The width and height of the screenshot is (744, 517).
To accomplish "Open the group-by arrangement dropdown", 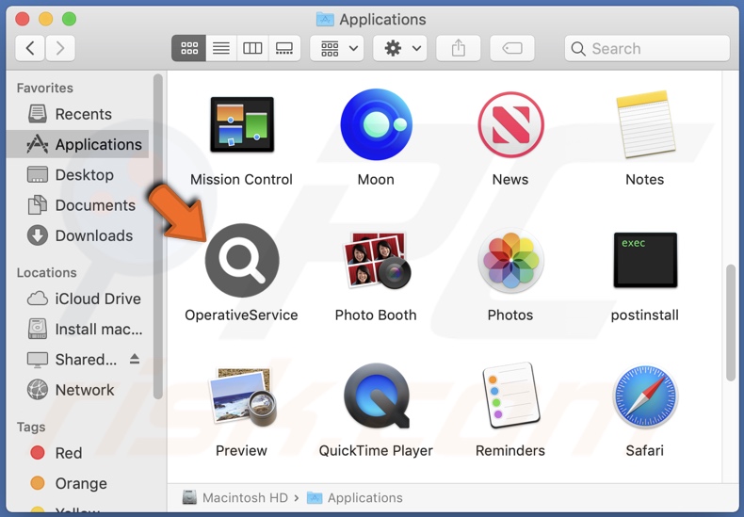I will (337, 48).
